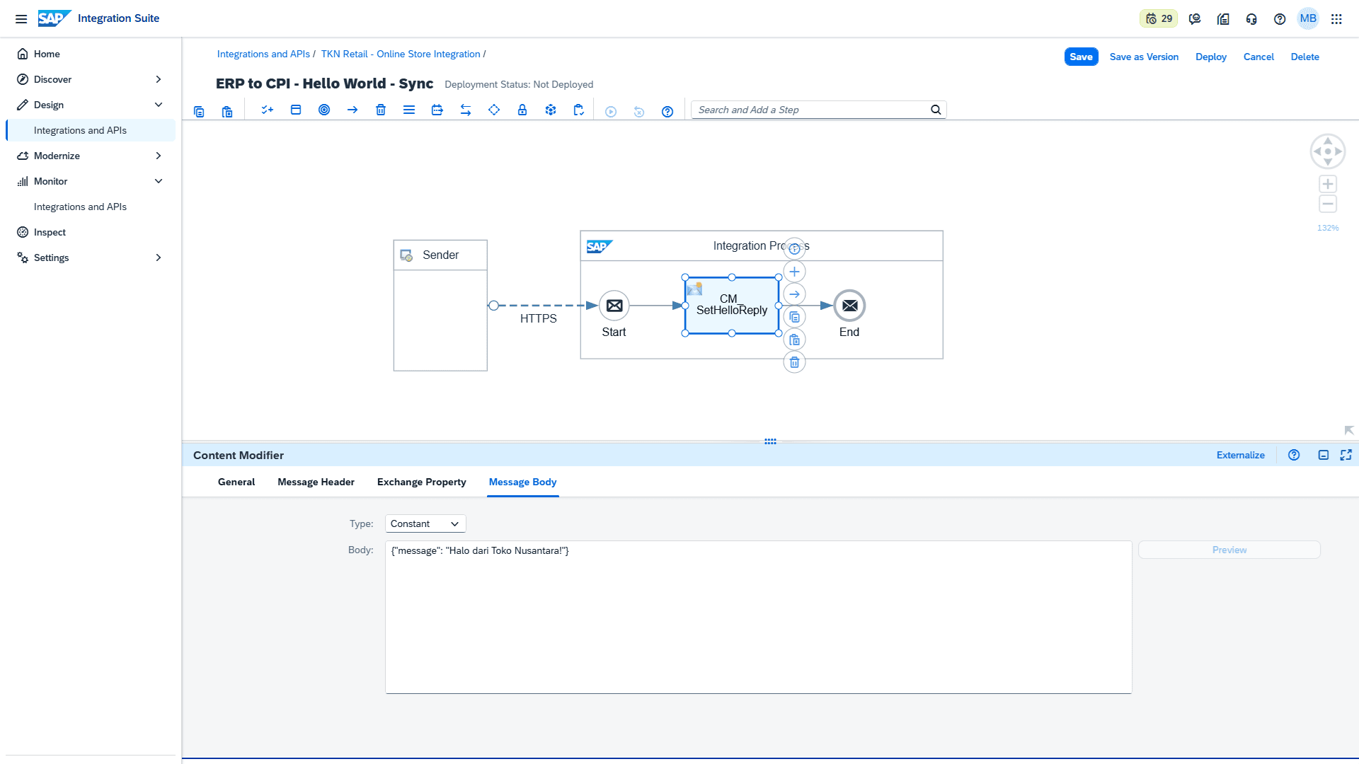Click the trash icon below the selected step
This screenshot has width=1359, height=764.
pos(795,362)
